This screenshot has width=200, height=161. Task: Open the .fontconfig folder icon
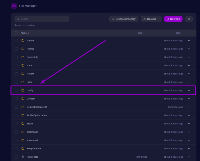pyautogui.click(x=23, y=57)
